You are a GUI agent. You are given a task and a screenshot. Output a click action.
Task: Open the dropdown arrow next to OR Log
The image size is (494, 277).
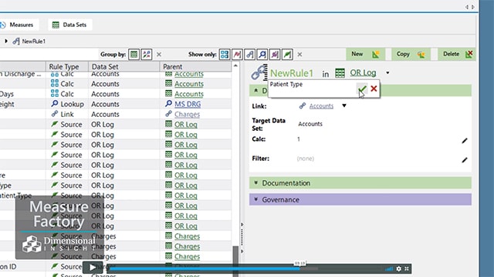pos(387,73)
